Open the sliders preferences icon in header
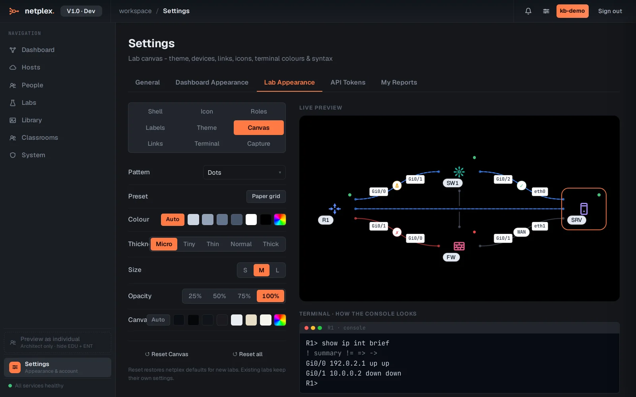Screen dimensions: 636x397 click(x=546, y=11)
